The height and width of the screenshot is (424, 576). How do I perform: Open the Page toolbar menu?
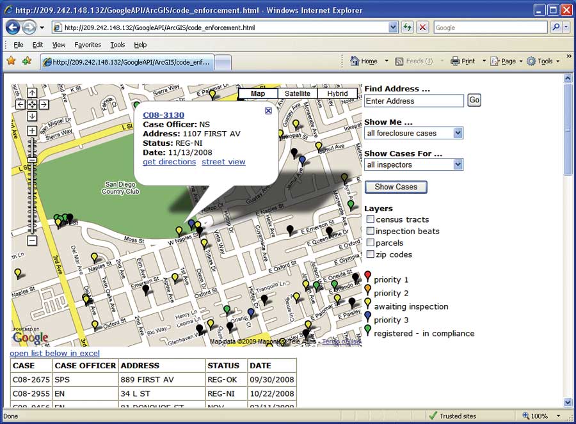click(506, 61)
